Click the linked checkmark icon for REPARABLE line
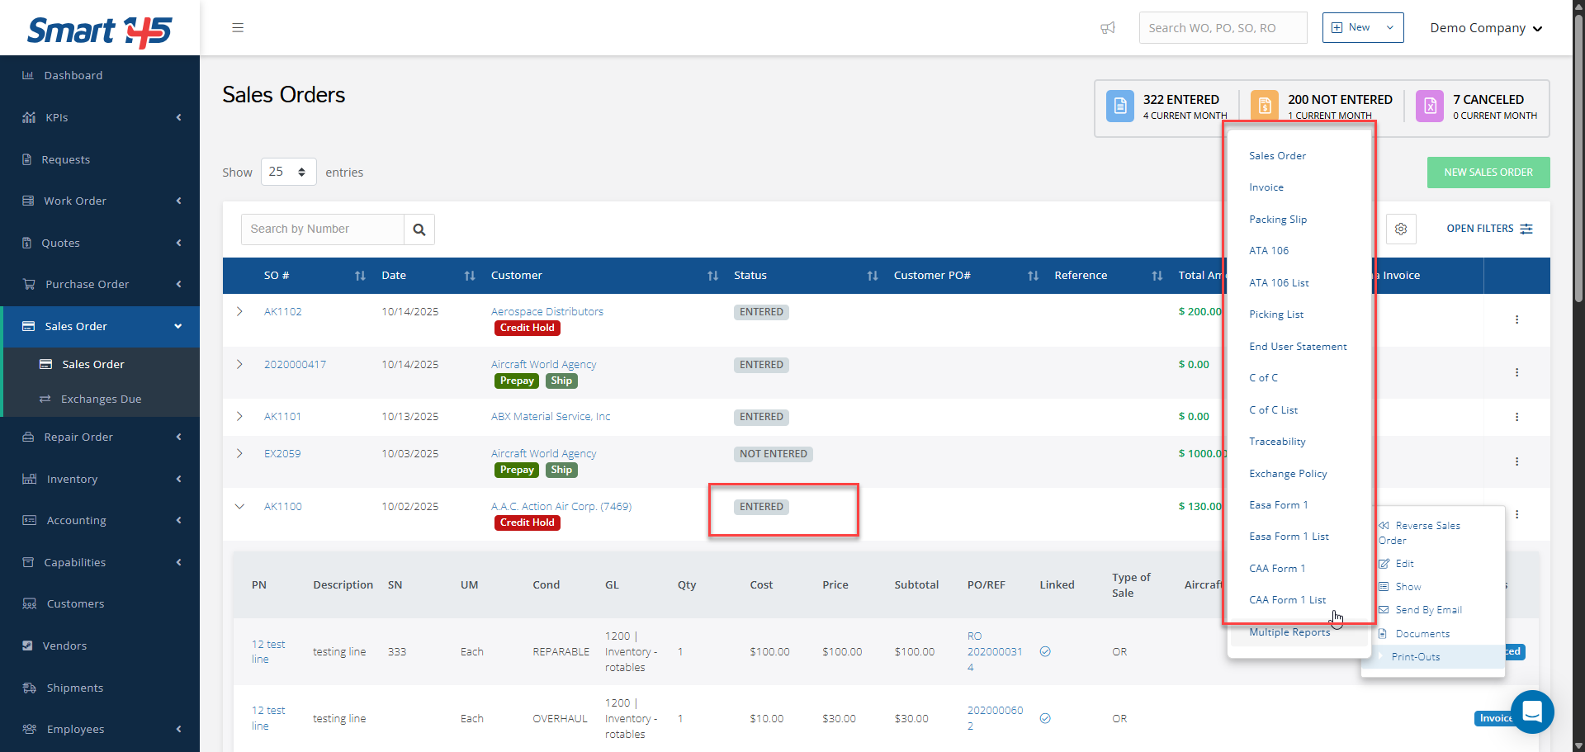1585x752 pixels. (1045, 651)
